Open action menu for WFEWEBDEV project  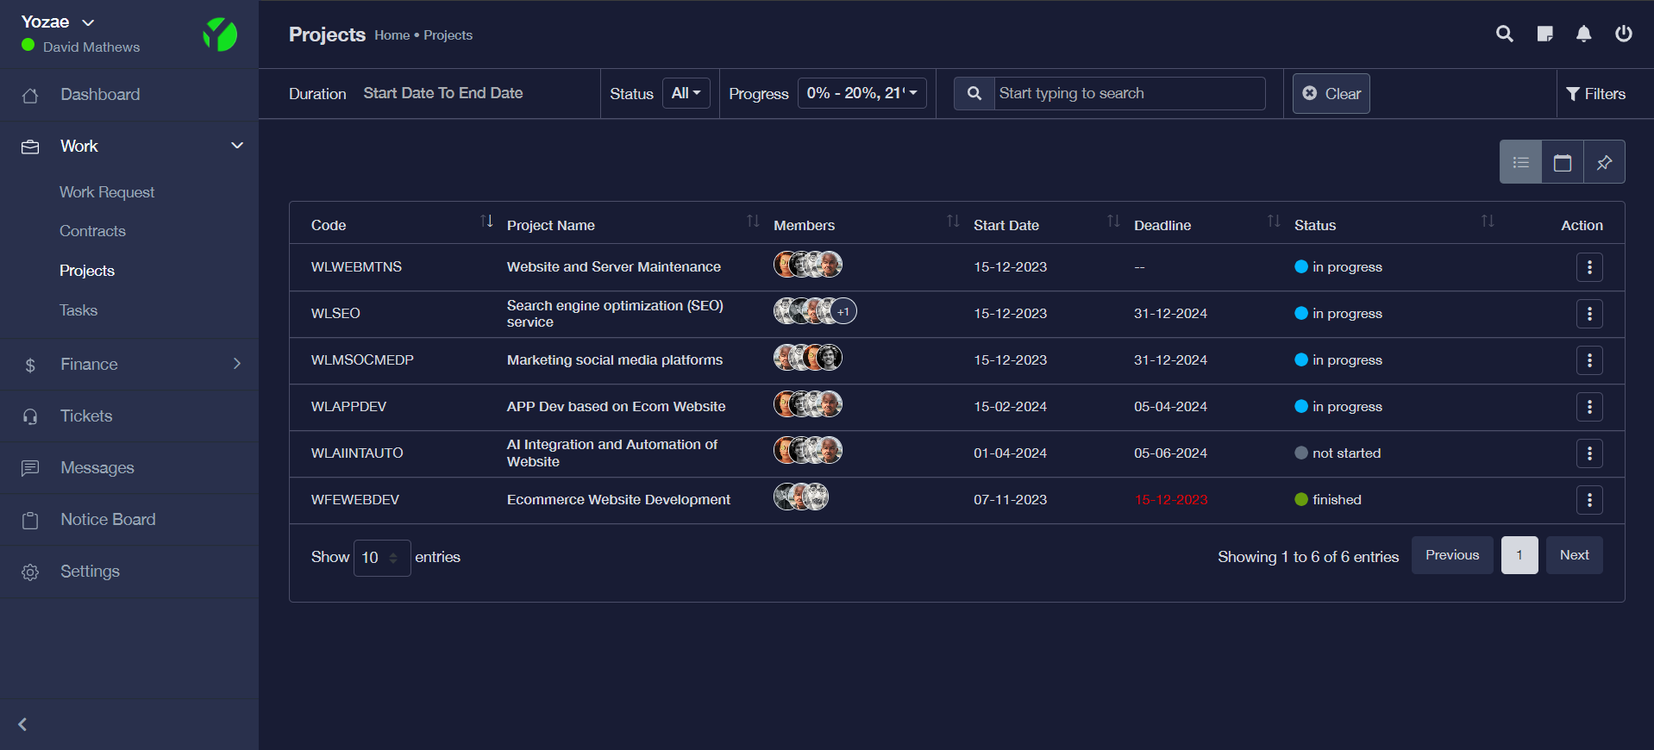1588,500
